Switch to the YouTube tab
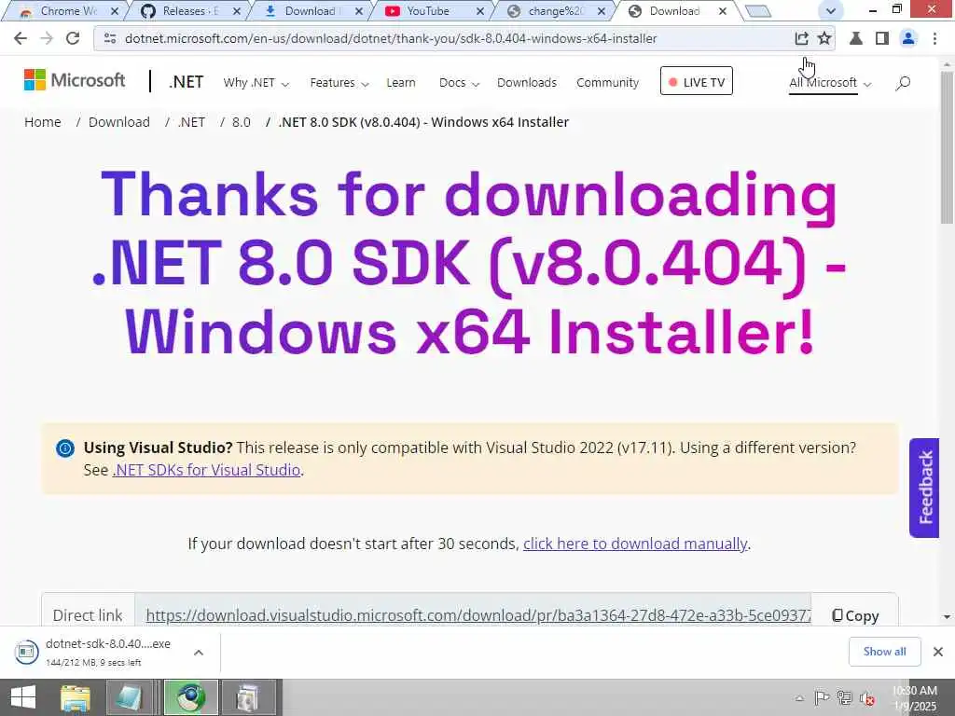 (428, 11)
